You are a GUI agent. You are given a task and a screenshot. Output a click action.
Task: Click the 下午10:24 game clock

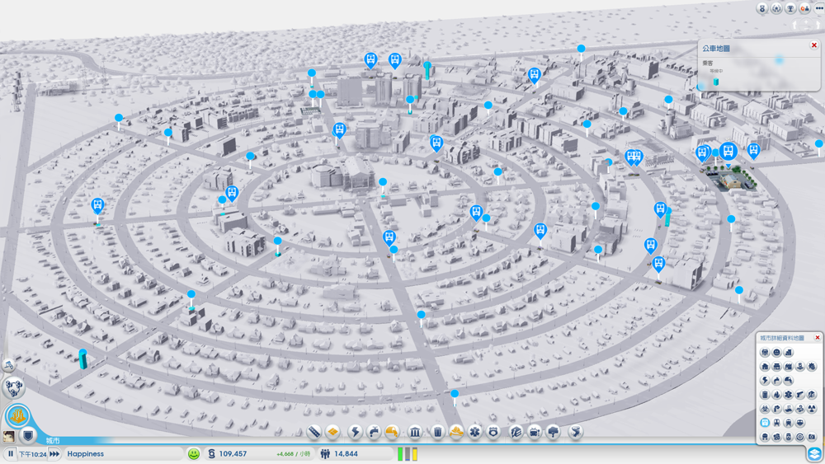33,453
